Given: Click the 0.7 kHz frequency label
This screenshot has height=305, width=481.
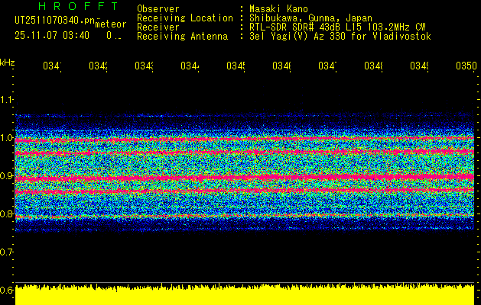Looking at the screenshot, I should click(7, 252).
